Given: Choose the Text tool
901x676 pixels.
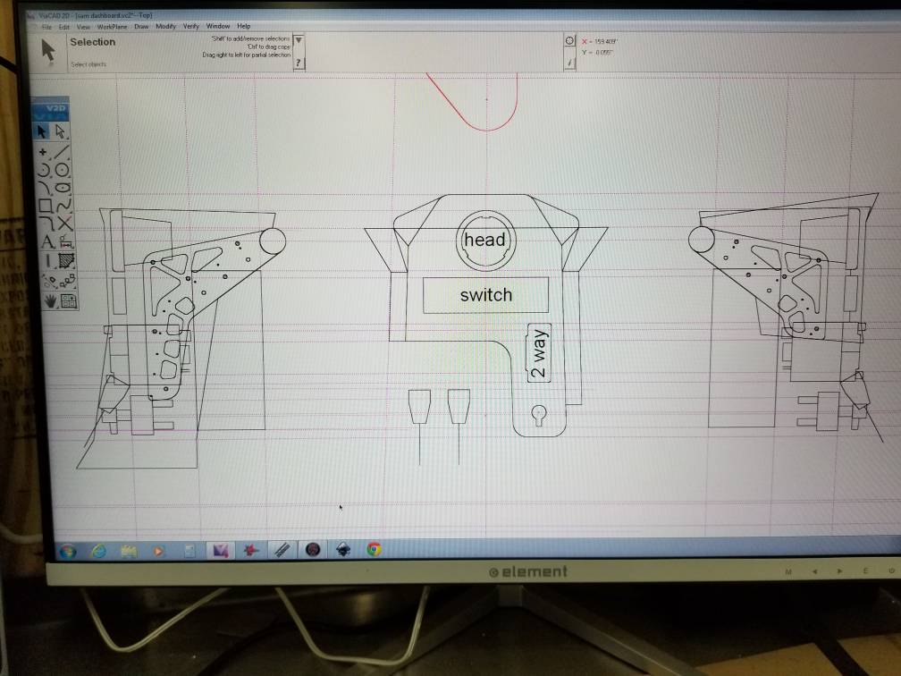Looking at the screenshot, I should coord(47,241).
